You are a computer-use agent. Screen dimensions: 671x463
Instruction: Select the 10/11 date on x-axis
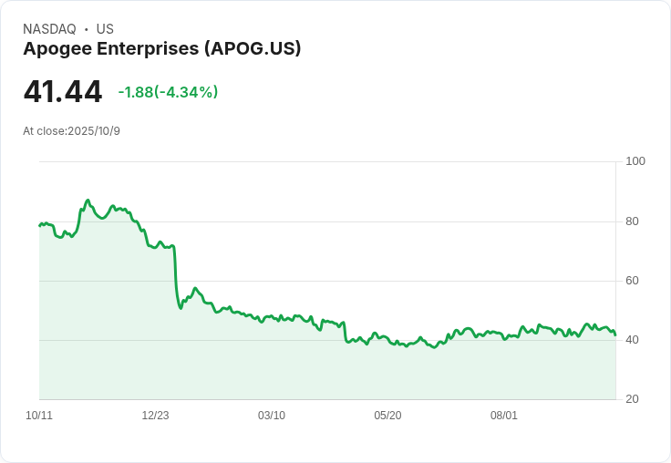tap(39, 416)
